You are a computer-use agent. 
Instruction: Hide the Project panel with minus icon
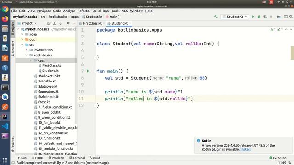[x=74, y=23]
